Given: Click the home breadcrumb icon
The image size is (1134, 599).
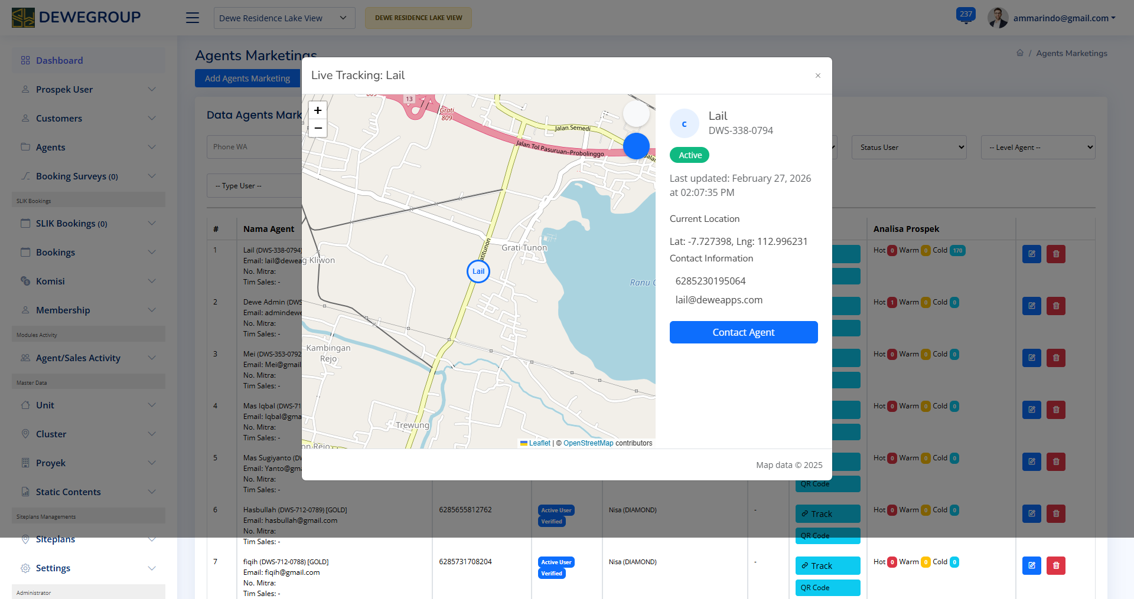Looking at the screenshot, I should click(1020, 53).
